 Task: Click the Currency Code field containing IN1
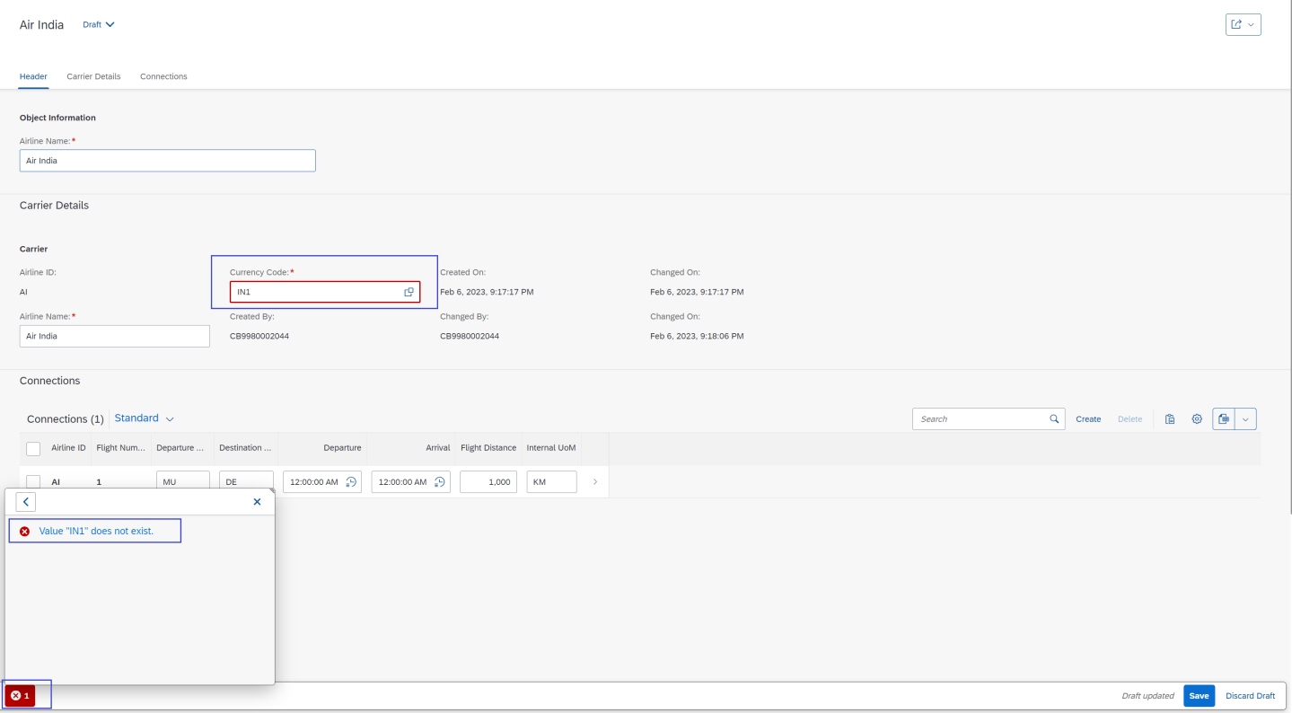pos(325,292)
